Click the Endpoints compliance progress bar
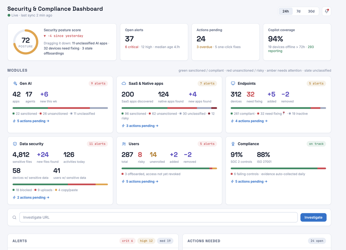 click(278, 108)
